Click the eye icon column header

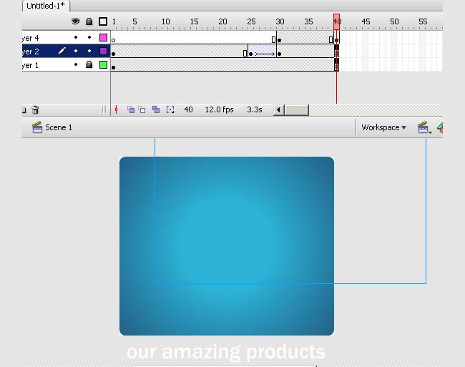[x=76, y=21]
